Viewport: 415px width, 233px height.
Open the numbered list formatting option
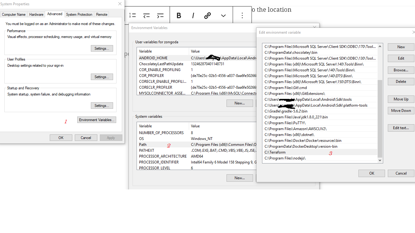pos(133,15)
